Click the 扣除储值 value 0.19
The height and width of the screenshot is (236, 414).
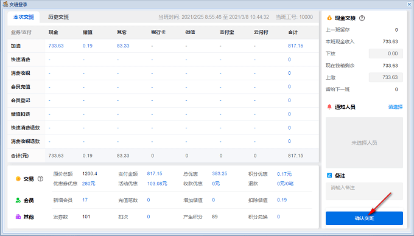282,200
